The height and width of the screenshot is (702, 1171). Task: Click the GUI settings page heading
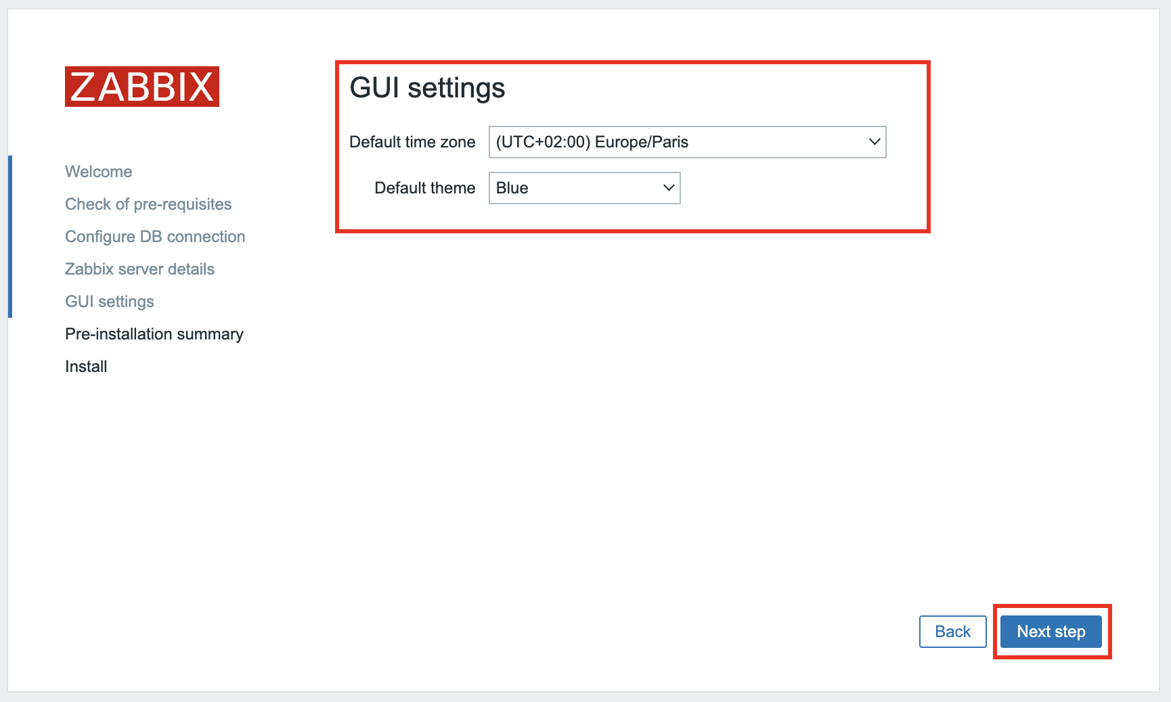427,88
